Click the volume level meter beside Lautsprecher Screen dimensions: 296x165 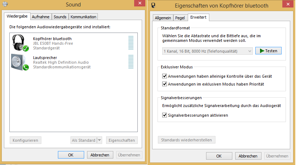click(131, 62)
